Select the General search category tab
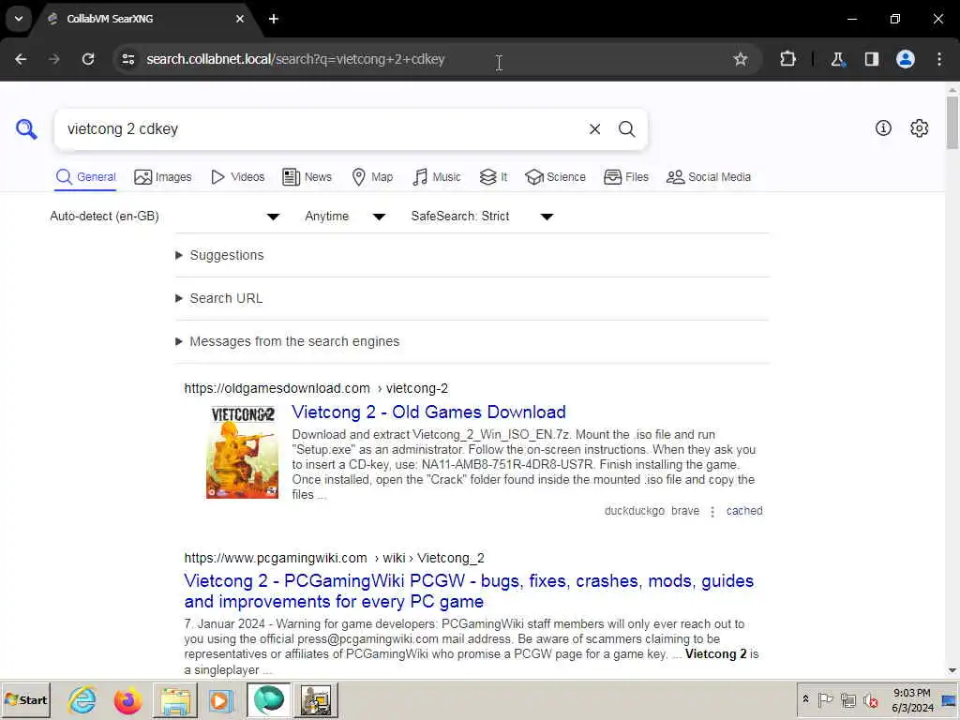Screen dimensions: 960x720 click(x=85, y=177)
